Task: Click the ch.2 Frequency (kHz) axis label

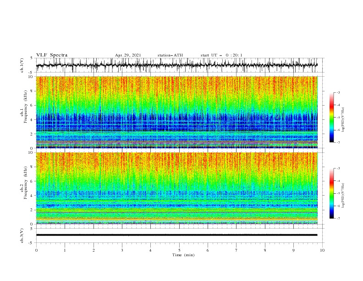Action: (x=24, y=183)
